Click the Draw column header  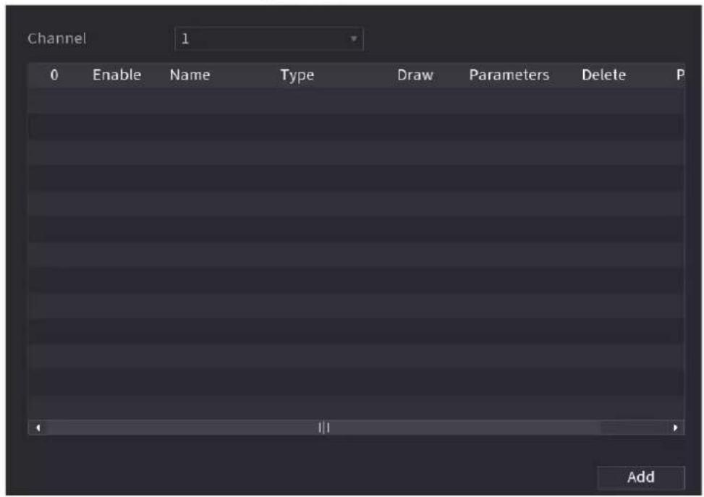[415, 75]
